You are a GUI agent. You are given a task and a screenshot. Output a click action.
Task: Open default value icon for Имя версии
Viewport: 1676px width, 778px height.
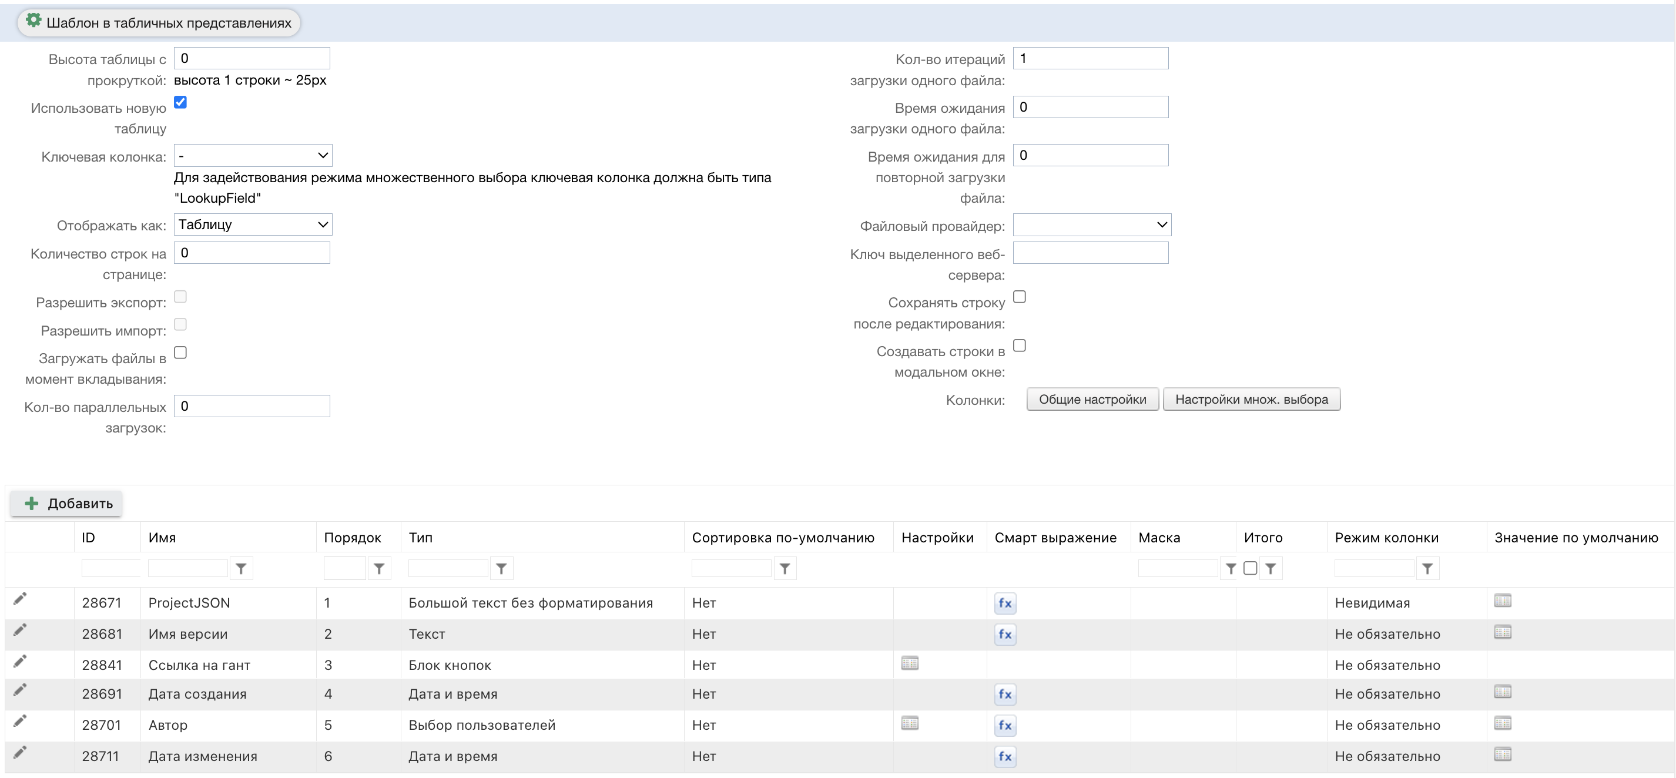click(1503, 632)
